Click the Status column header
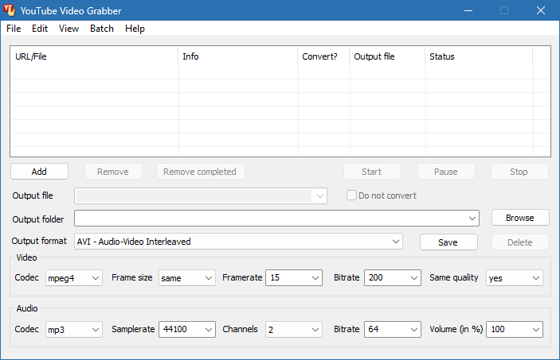The height and width of the screenshot is (360, 560). pos(479,56)
